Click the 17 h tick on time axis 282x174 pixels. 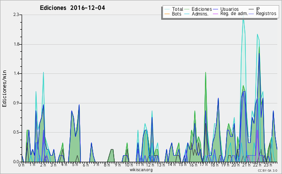204,165
